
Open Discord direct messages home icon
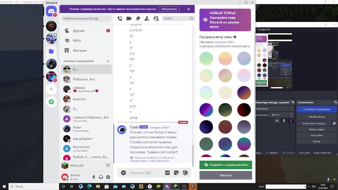coord(51,12)
